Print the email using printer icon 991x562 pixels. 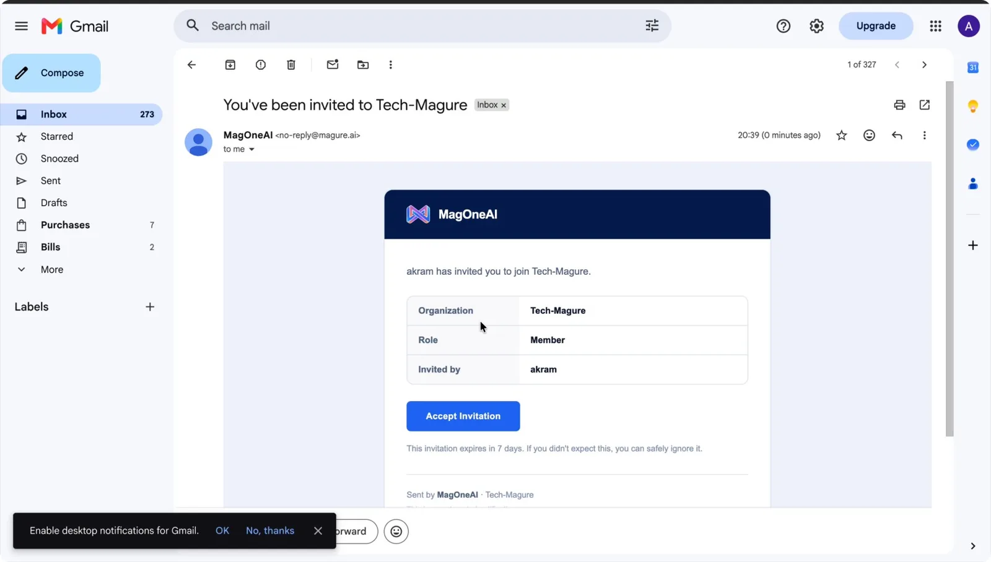pos(899,105)
